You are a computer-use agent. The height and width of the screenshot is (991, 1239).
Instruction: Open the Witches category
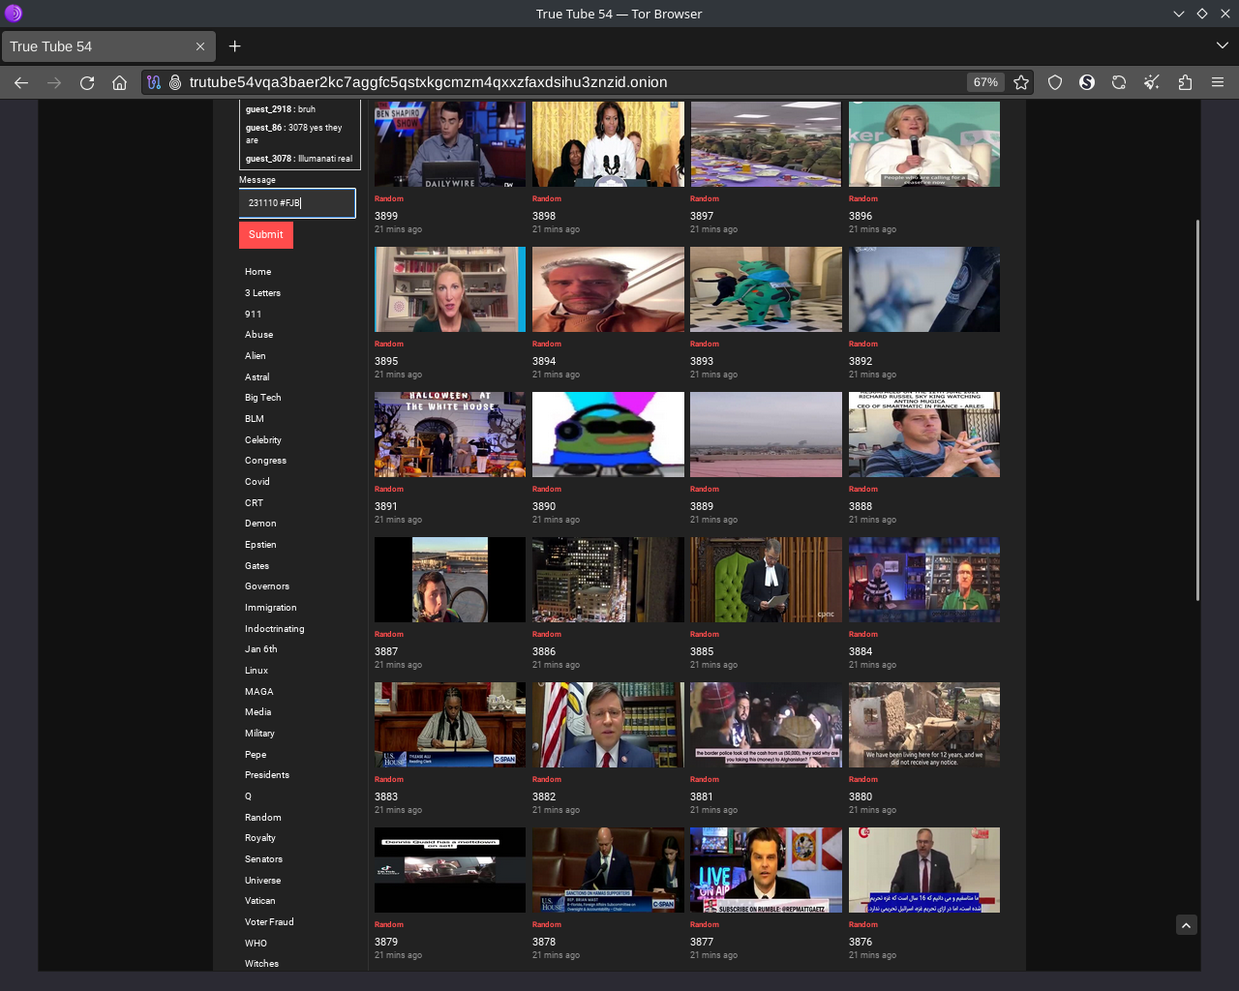[261, 964]
